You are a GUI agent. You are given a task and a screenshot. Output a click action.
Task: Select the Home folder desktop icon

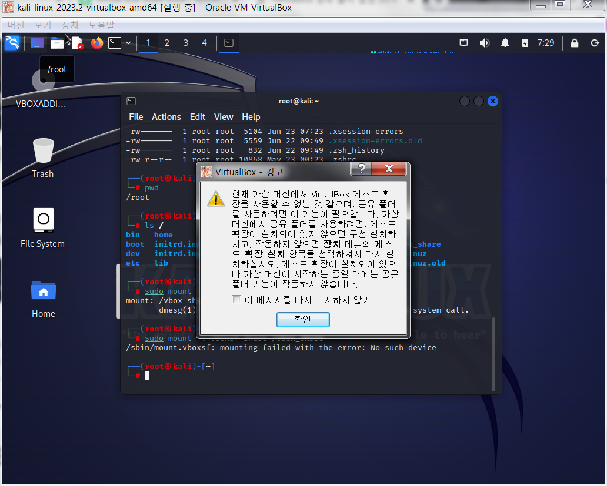coord(44,299)
